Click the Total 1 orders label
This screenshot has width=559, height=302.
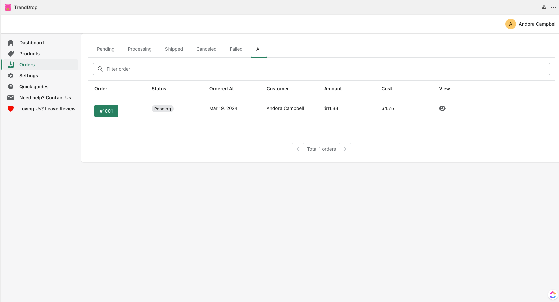321,149
